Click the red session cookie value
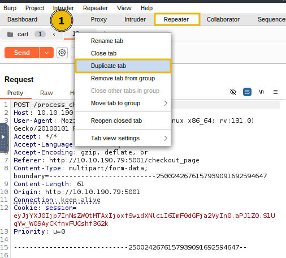 [x=144, y=220]
